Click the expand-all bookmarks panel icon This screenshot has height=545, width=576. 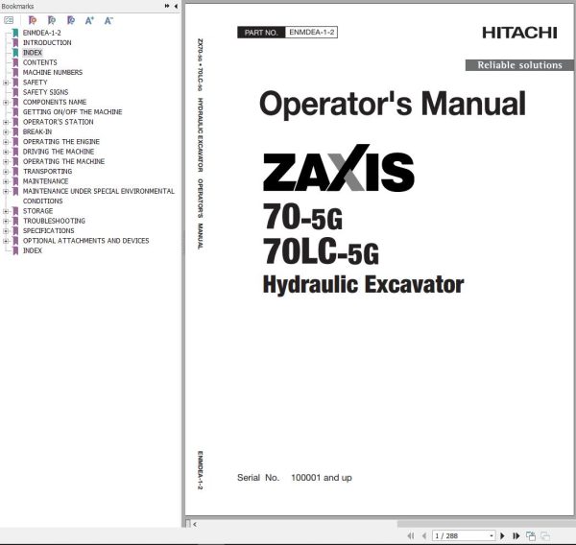click(x=9, y=20)
